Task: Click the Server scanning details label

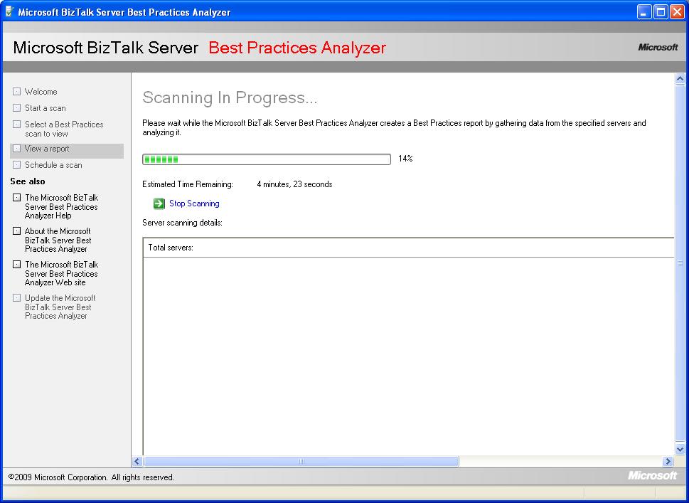Action: pyautogui.click(x=182, y=223)
